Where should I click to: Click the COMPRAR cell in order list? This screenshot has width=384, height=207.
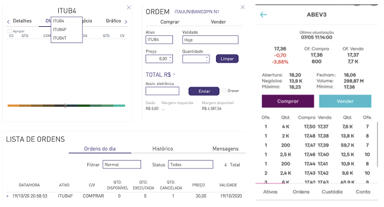point(93,196)
